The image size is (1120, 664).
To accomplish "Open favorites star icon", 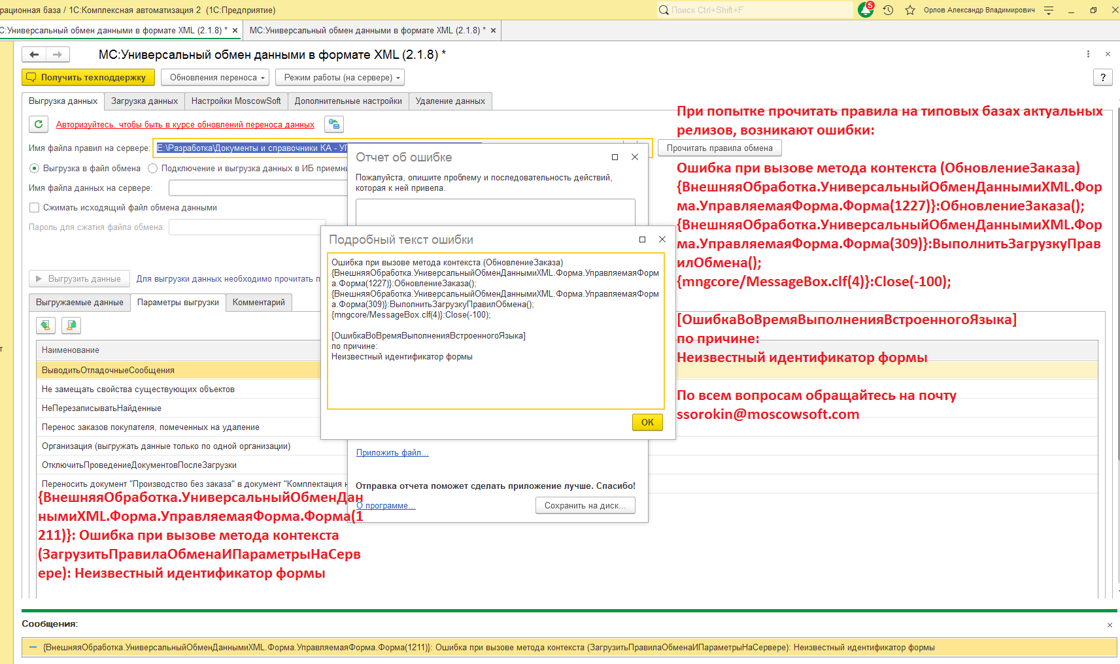I will [x=909, y=10].
